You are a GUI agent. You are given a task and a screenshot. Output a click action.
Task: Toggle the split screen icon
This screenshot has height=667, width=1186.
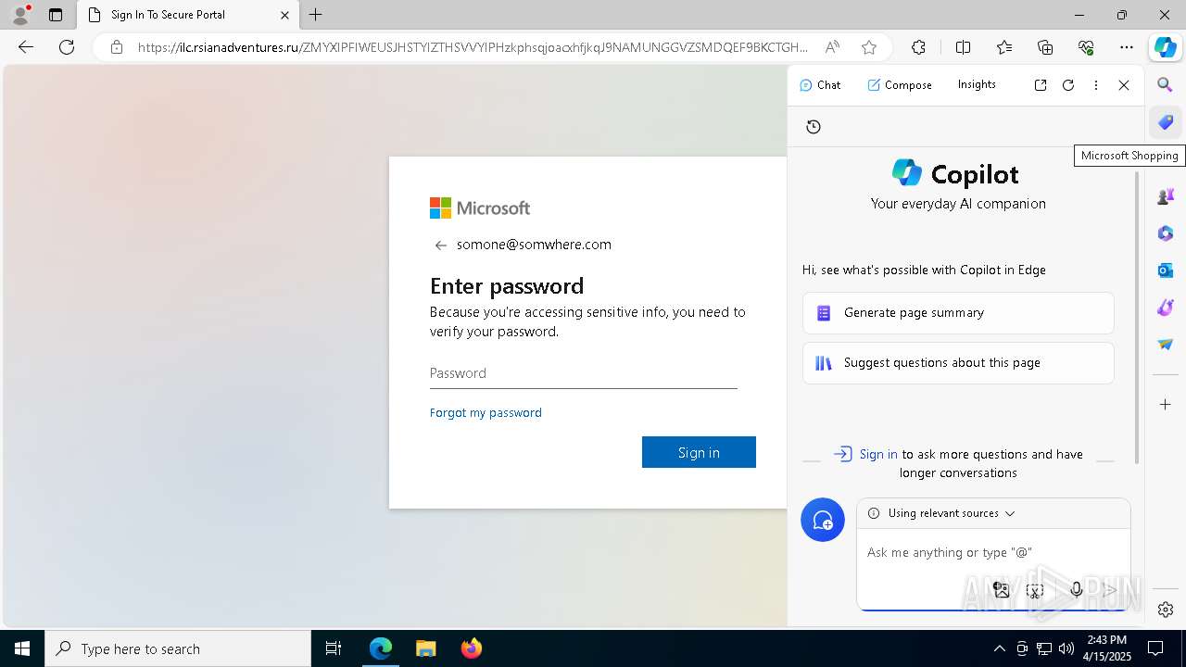tap(963, 47)
